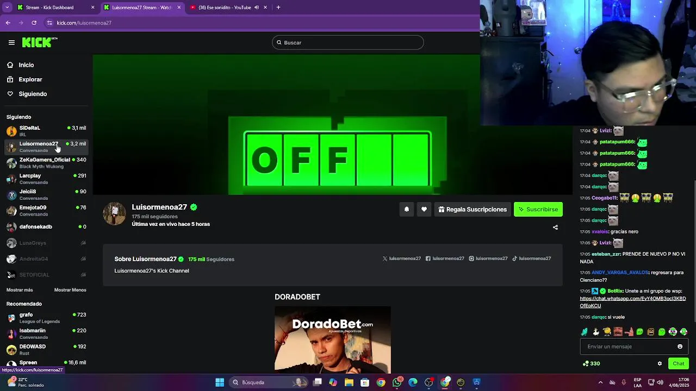This screenshot has height=391, width=696.
Task: Open WhatsApp group link in chat
Action: [x=632, y=302]
